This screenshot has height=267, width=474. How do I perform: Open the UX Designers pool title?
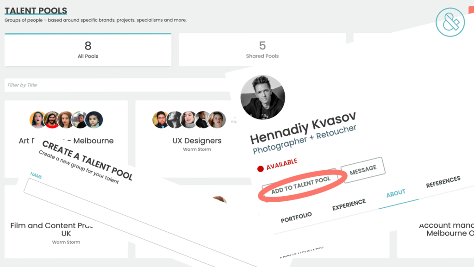197,141
